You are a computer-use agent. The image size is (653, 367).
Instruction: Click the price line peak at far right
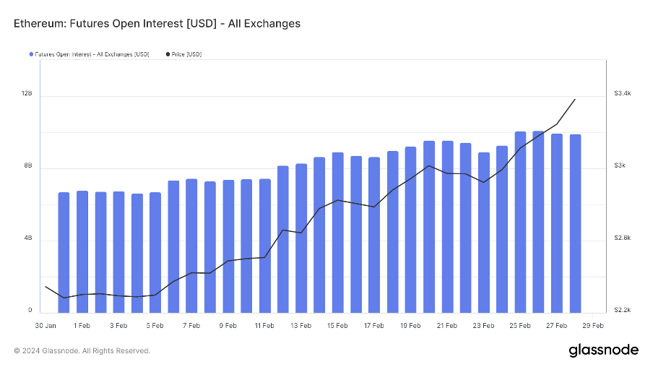click(x=575, y=100)
